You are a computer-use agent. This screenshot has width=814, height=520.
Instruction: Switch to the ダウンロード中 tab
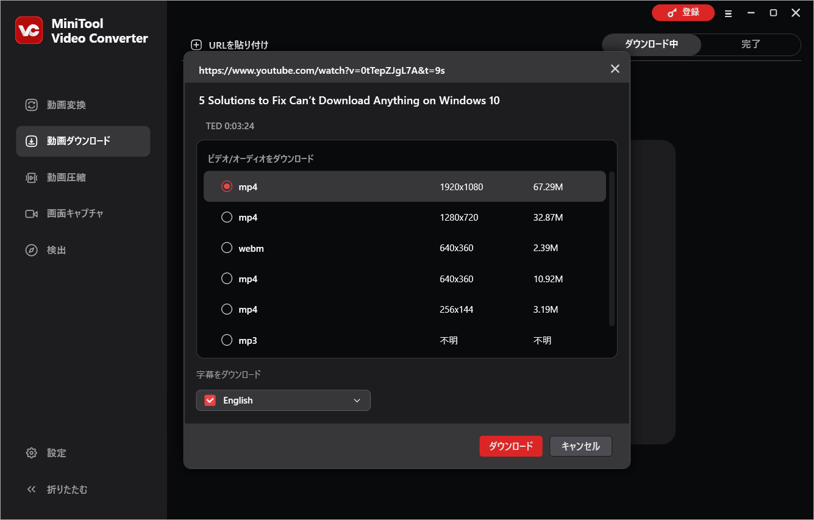(x=651, y=45)
